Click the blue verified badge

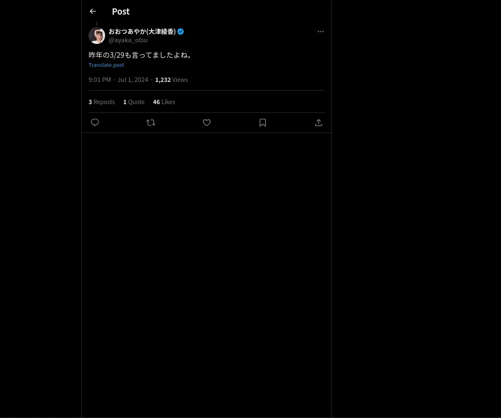(181, 31)
